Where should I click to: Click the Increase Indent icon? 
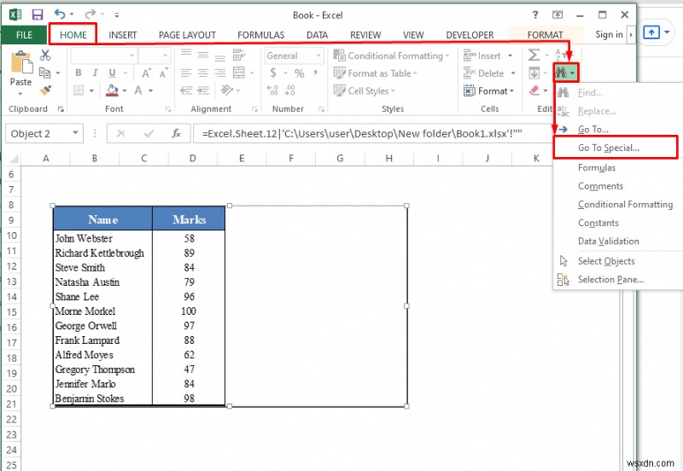tap(203, 90)
